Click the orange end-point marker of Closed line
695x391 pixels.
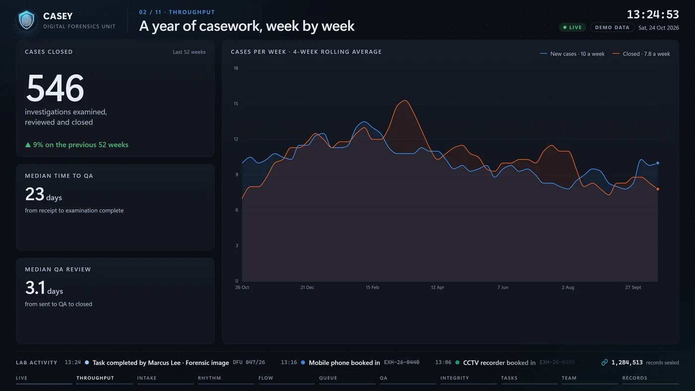click(x=658, y=189)
